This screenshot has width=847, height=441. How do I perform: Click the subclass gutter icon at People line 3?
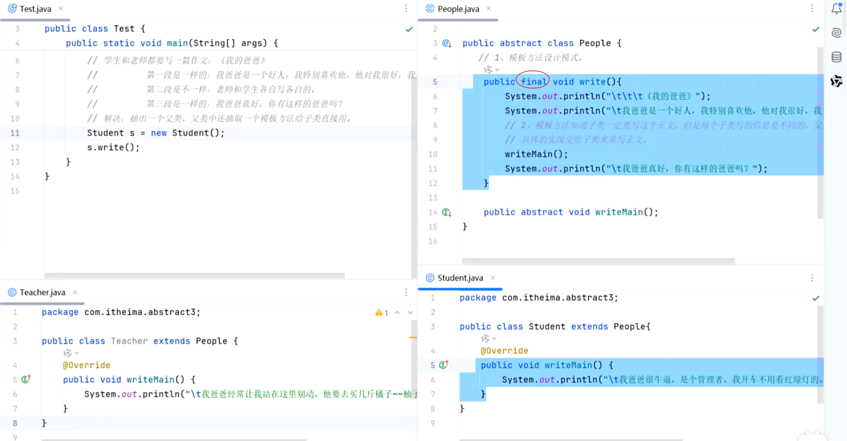pyautogui.click(x=446, y=43)
